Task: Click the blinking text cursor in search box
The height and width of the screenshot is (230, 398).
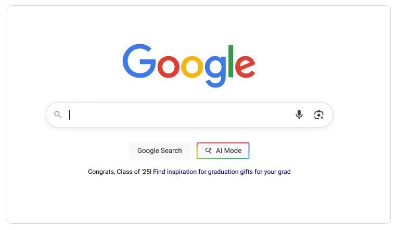Action: coord(70,115)
